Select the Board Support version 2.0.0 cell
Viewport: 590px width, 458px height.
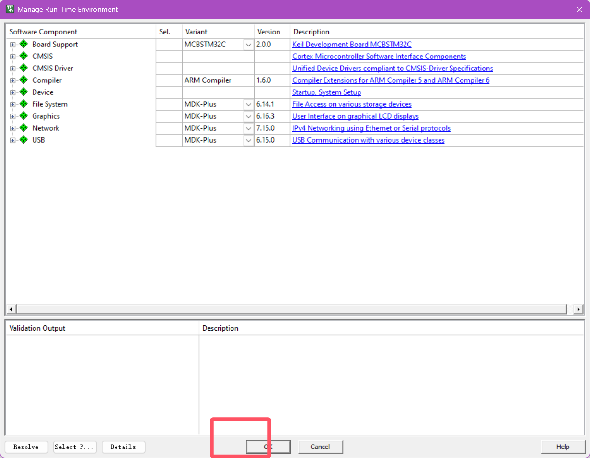coord(272,45)
